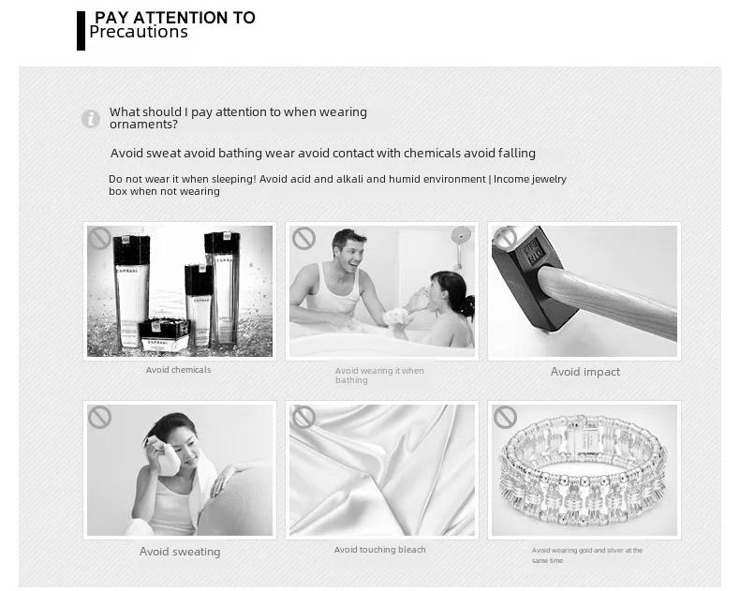Open the cosmetics bottles thumbnail
Image resolution: width=740 pixels, height=591 pixels.
[x=180, y=291]
